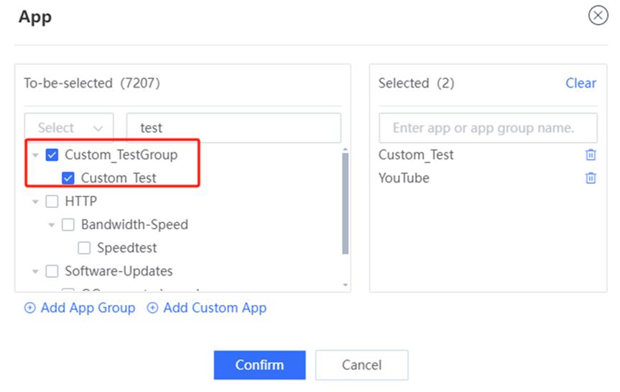Focus the selected apps search field
The image size is (620, 392).
point(488,128)
